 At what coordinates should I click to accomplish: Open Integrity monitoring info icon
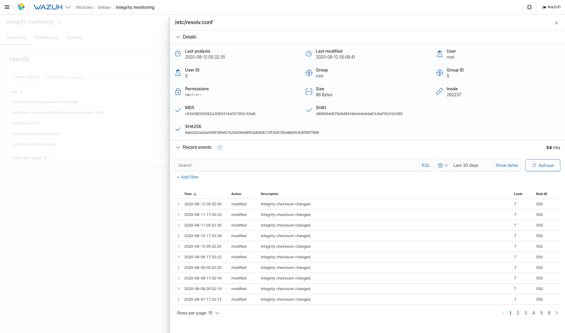coord(59,22)
